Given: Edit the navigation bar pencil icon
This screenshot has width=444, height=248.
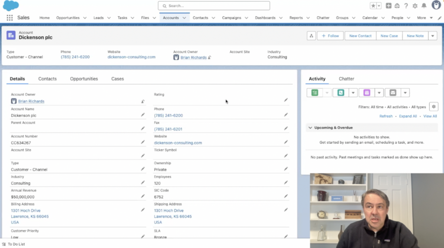Looking at the screenshot, I should point(439,18).
